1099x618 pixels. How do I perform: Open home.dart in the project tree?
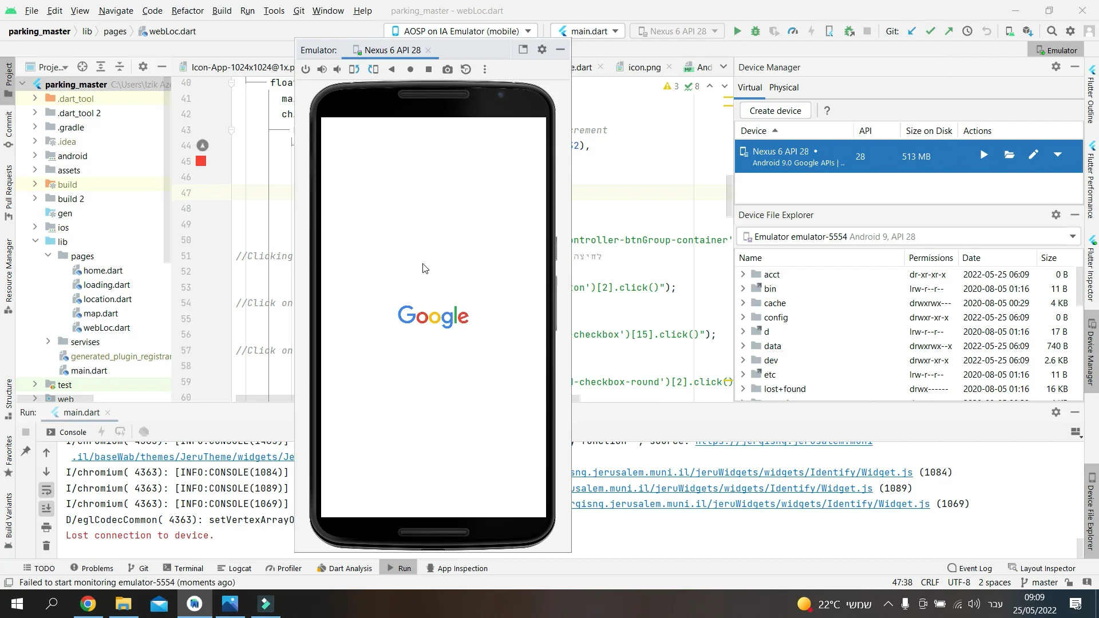(x=103, y=271)
